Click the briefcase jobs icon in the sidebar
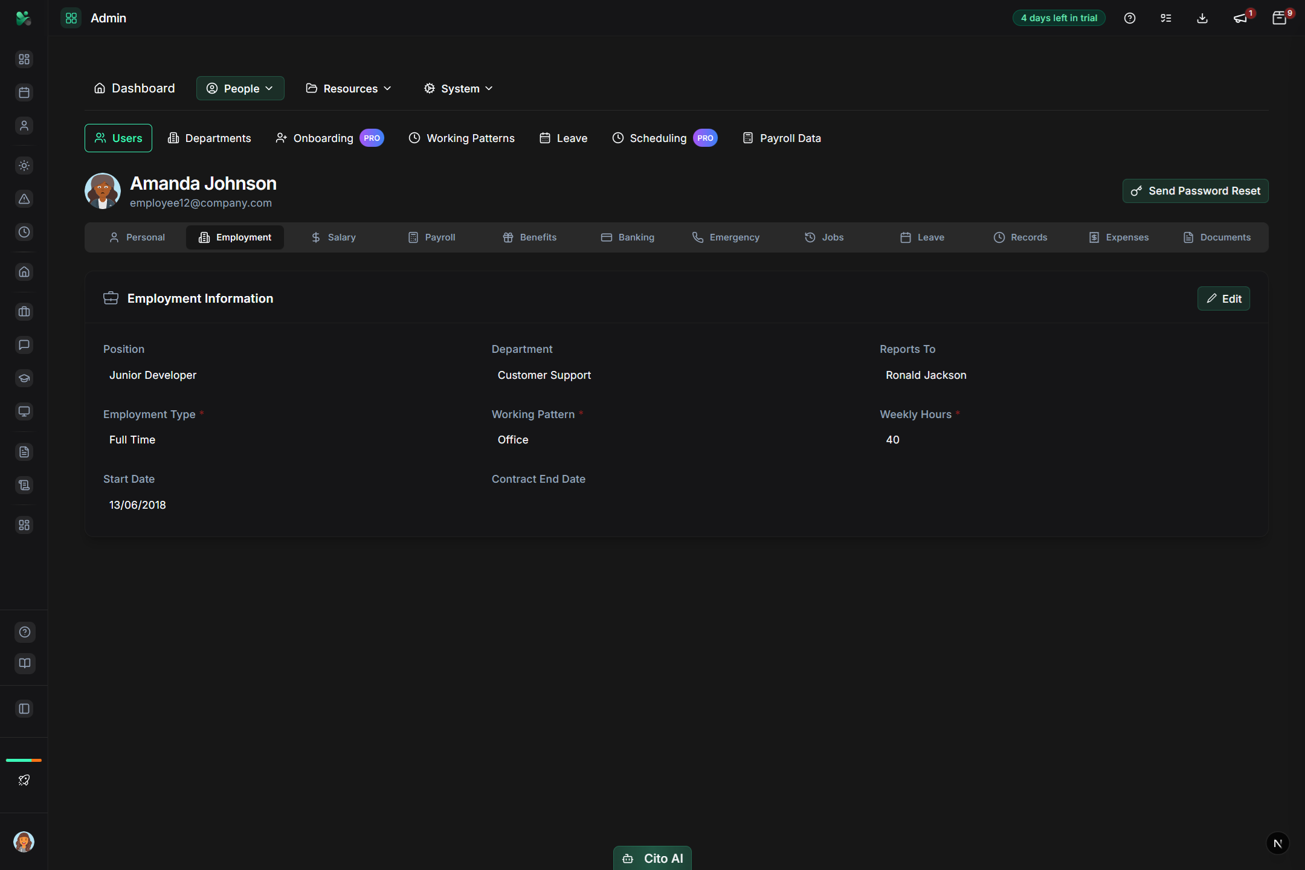The width and height of the screenshot is (1305, 870). click(x=24, y=312)
